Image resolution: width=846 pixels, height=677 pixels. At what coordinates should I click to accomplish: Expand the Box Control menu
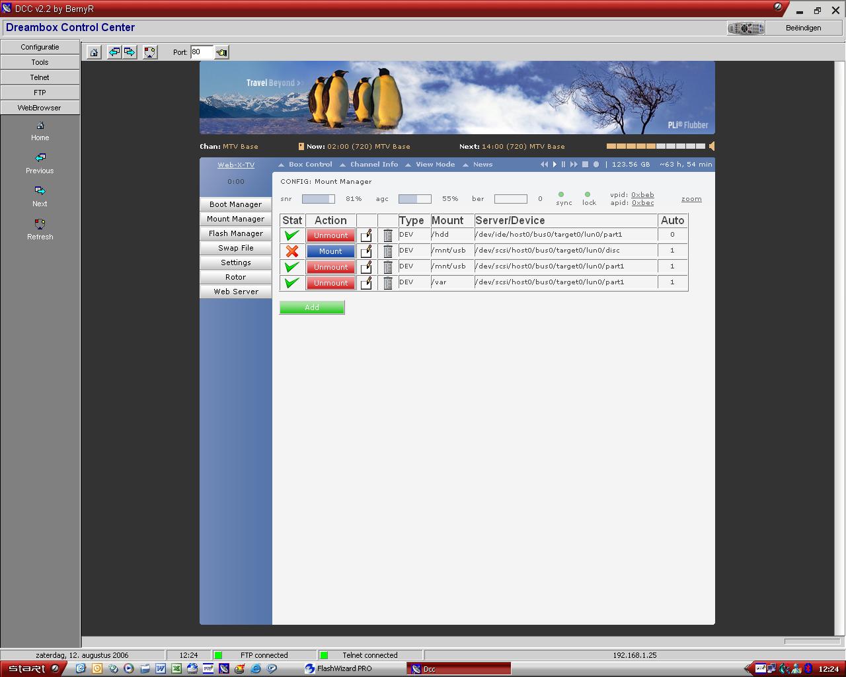pyautogui.click(x=305, y=165)
